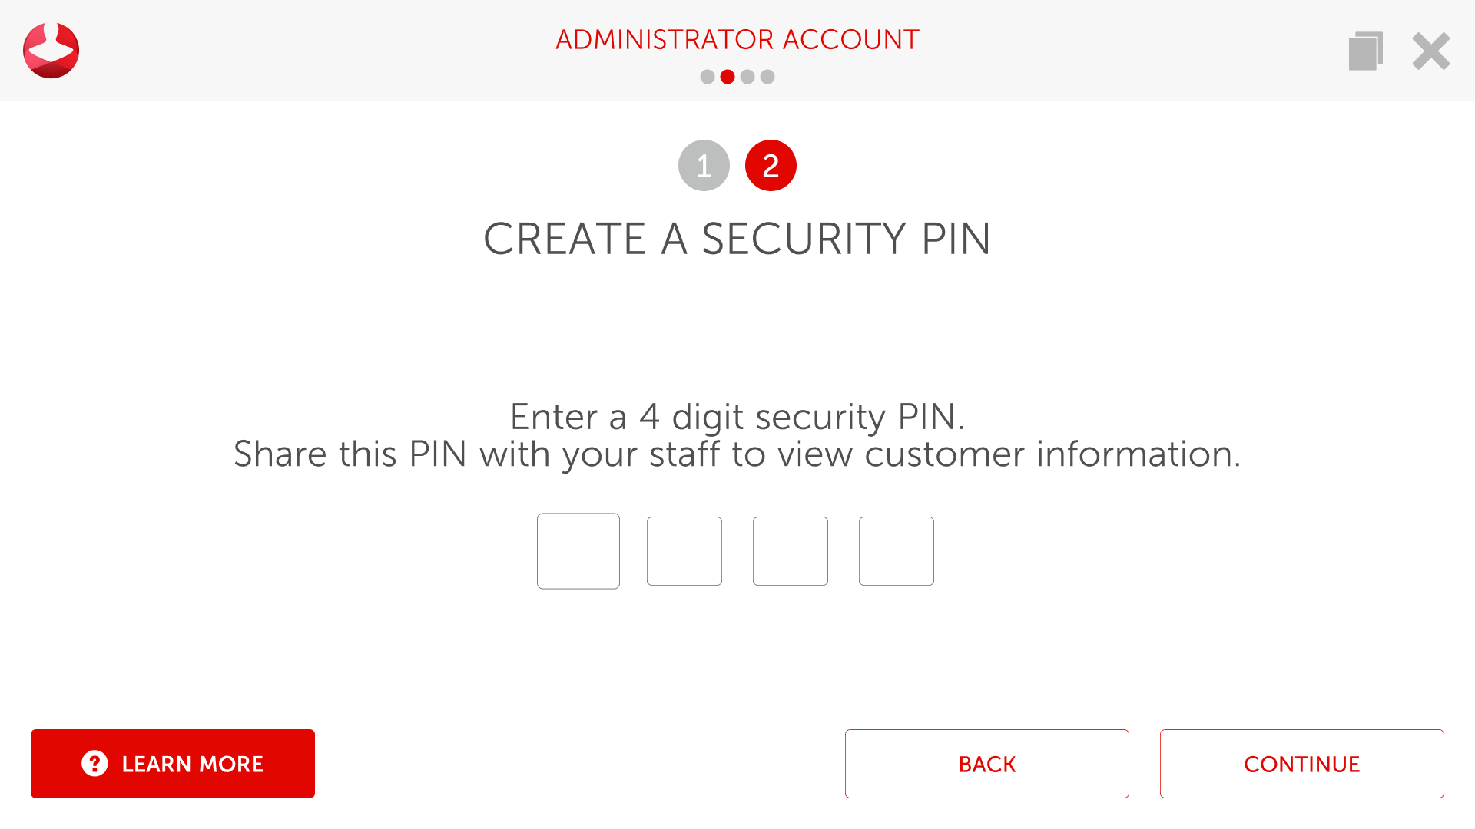Click the CONTINUE button

click(1302, 765)
